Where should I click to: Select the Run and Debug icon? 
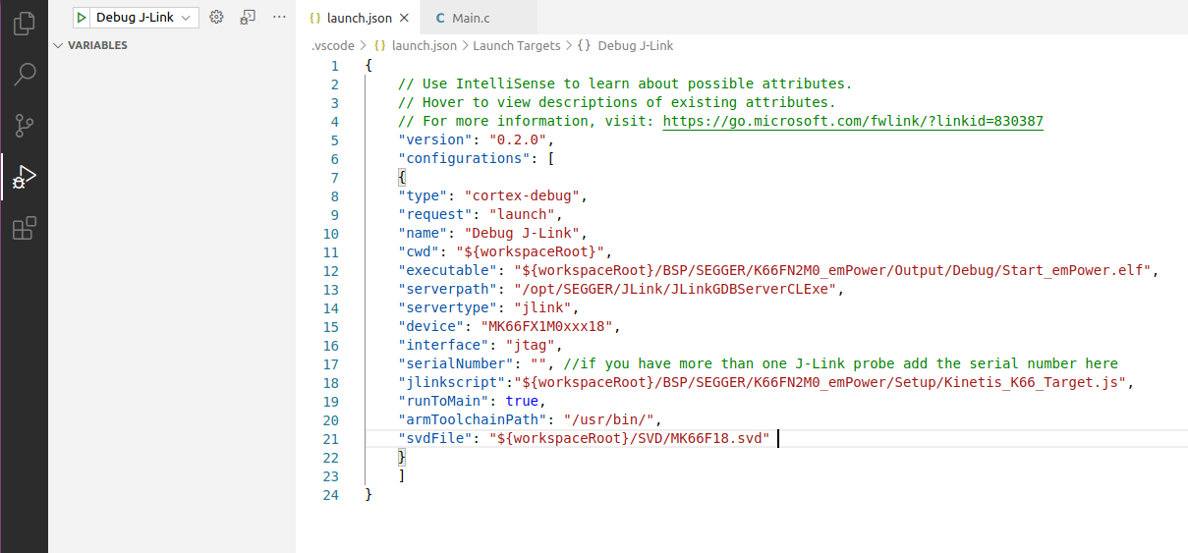[x=25, y=177]
